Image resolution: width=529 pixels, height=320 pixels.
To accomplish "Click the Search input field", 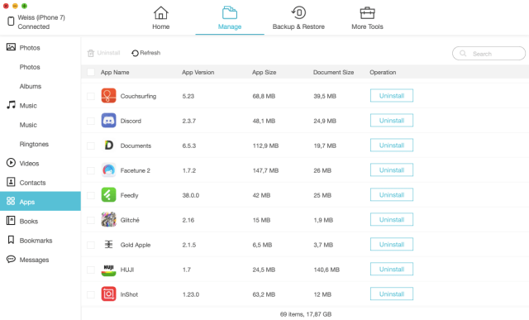I will pyautogui.click(x=488, y=53).
